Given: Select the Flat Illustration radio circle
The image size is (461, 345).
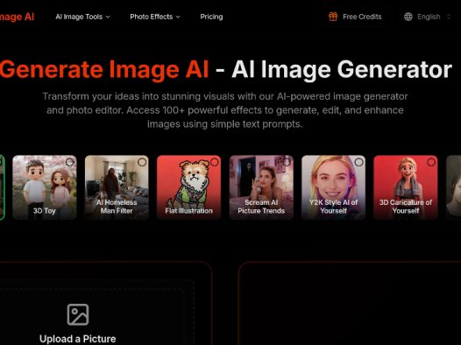Looking at the screenshot, I should [x=215, y=162].
